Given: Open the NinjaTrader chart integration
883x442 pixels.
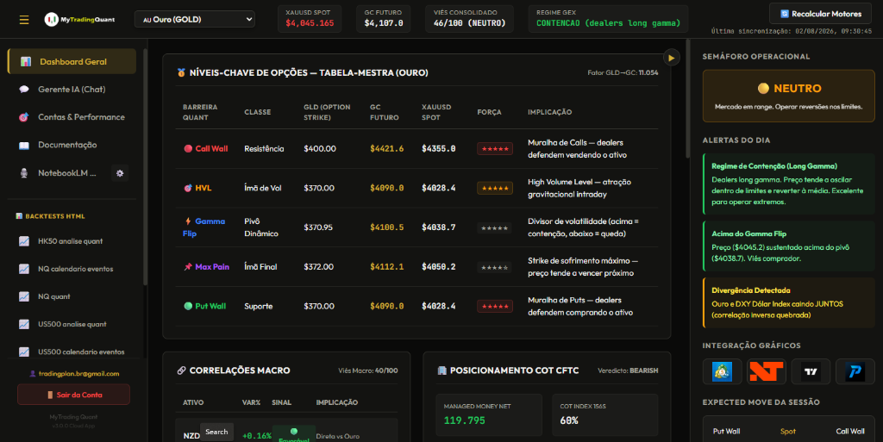Looking at the screenshot, I should 767,371.
